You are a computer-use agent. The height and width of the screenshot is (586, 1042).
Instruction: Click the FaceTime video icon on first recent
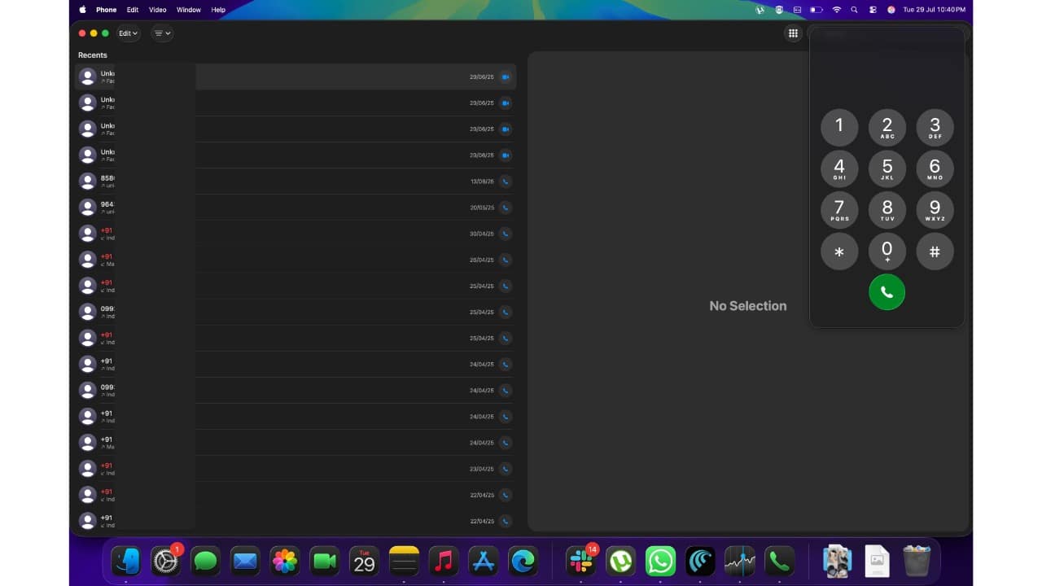(x=505, y=77)
